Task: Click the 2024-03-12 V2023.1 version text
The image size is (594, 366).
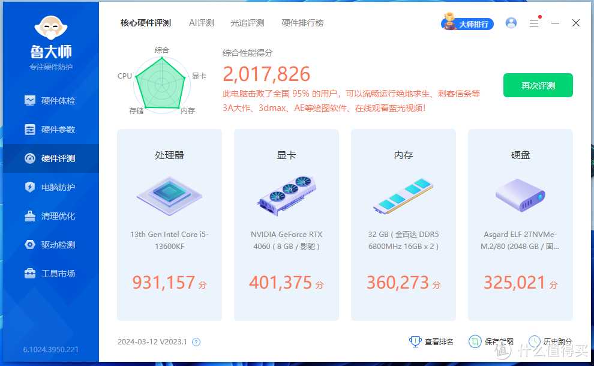Action: (152, 342)
